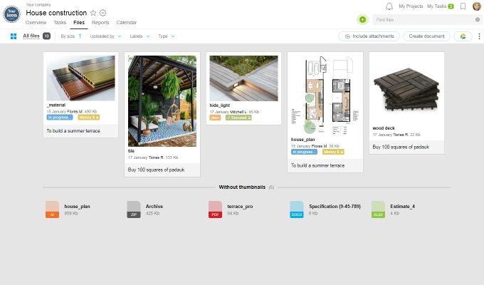Click the bookmark icon in the top bar
The height and width of the screenshot is (285, 484).
click(463, 6)
